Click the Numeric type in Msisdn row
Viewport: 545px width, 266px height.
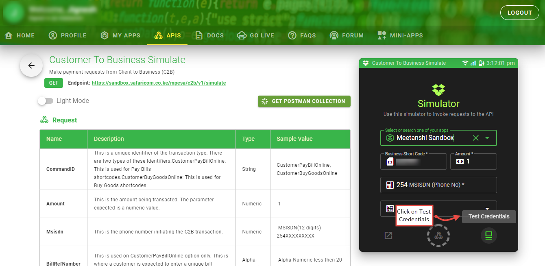(252, 232)
